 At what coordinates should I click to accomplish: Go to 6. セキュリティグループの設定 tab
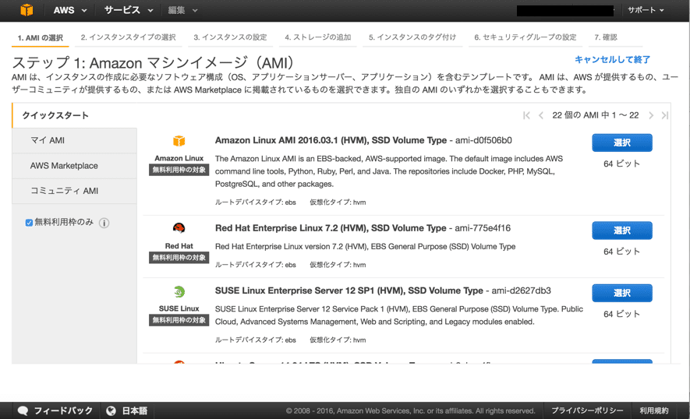coord(525,37)
